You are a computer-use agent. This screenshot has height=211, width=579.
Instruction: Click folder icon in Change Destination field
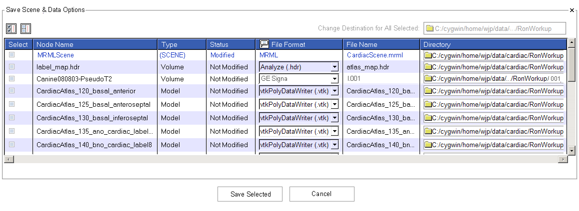tap(429, 28)
